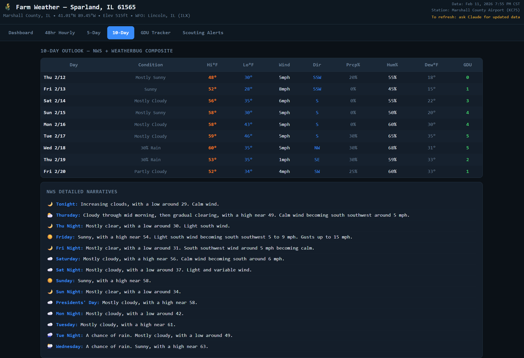Click the sun icon beside Friday narrative

pos(50,237)
